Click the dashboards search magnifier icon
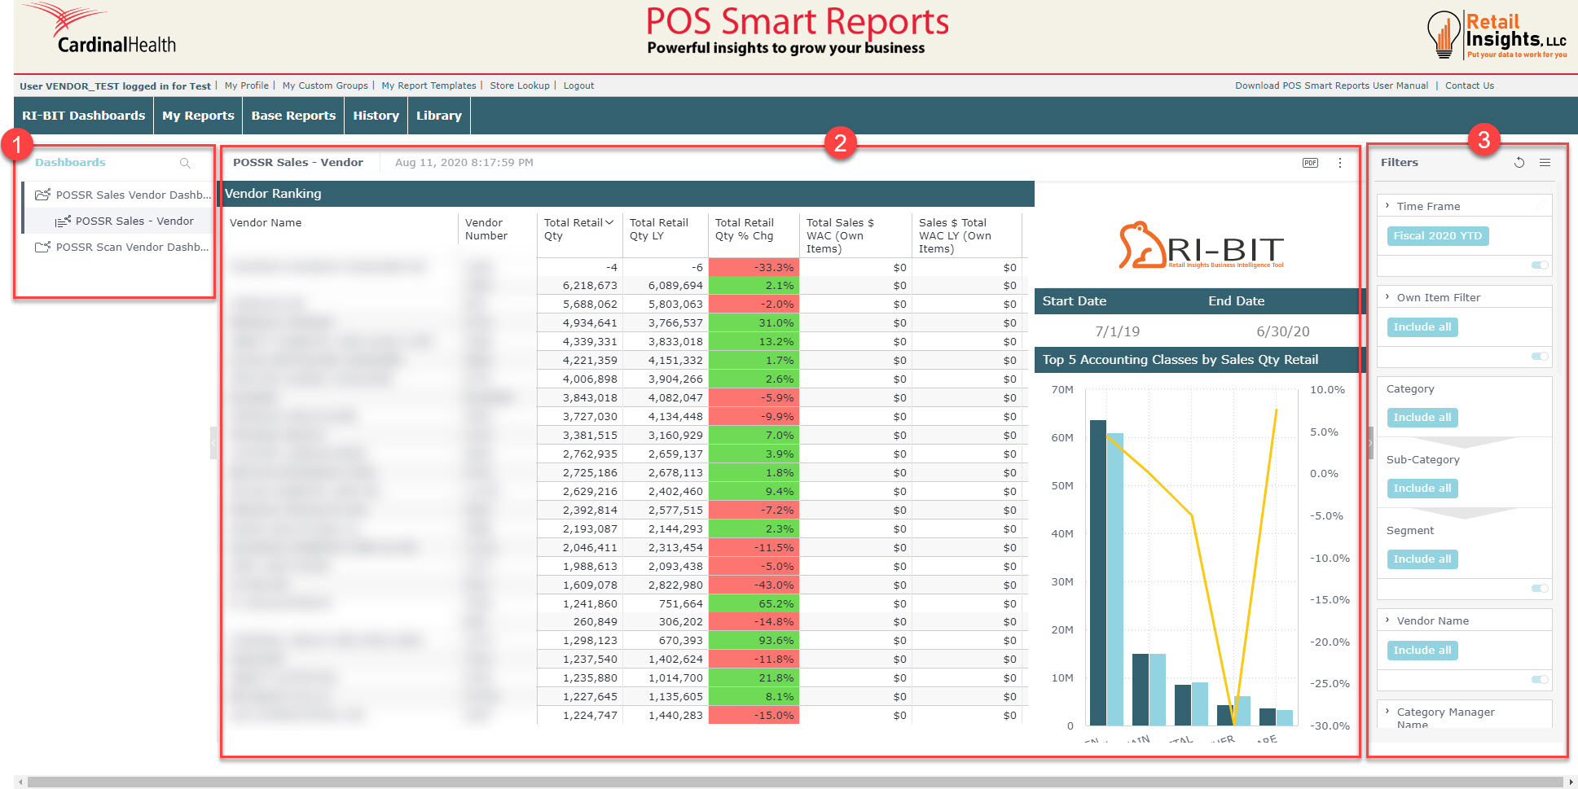The height and width of the screenshot is (789, 1578). tap(185, 164)
